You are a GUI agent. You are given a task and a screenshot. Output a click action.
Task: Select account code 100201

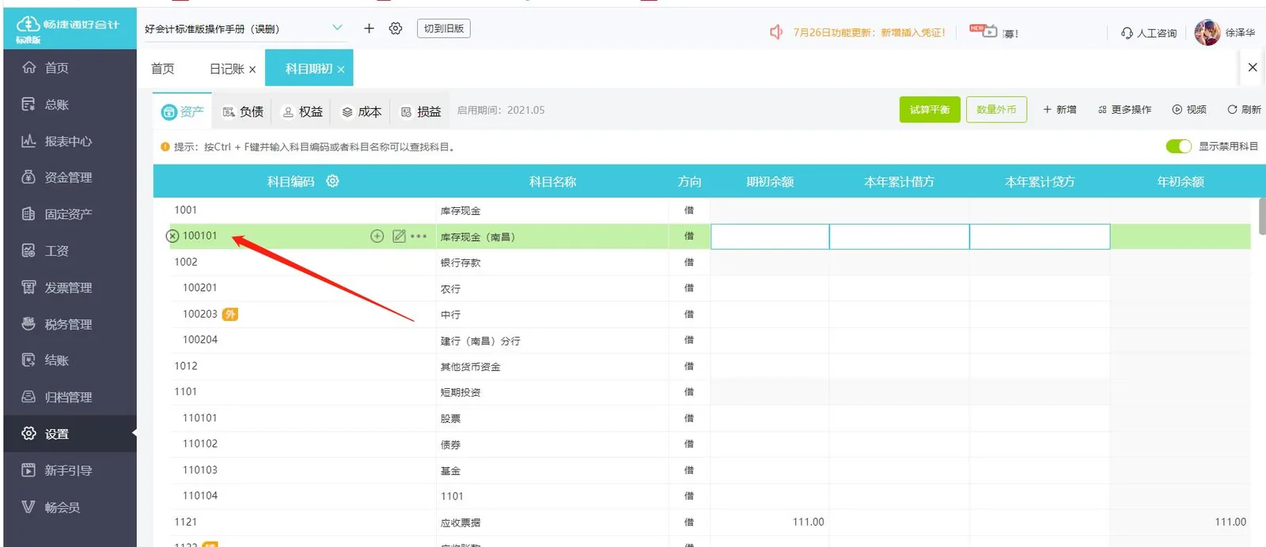coord(200,288)
